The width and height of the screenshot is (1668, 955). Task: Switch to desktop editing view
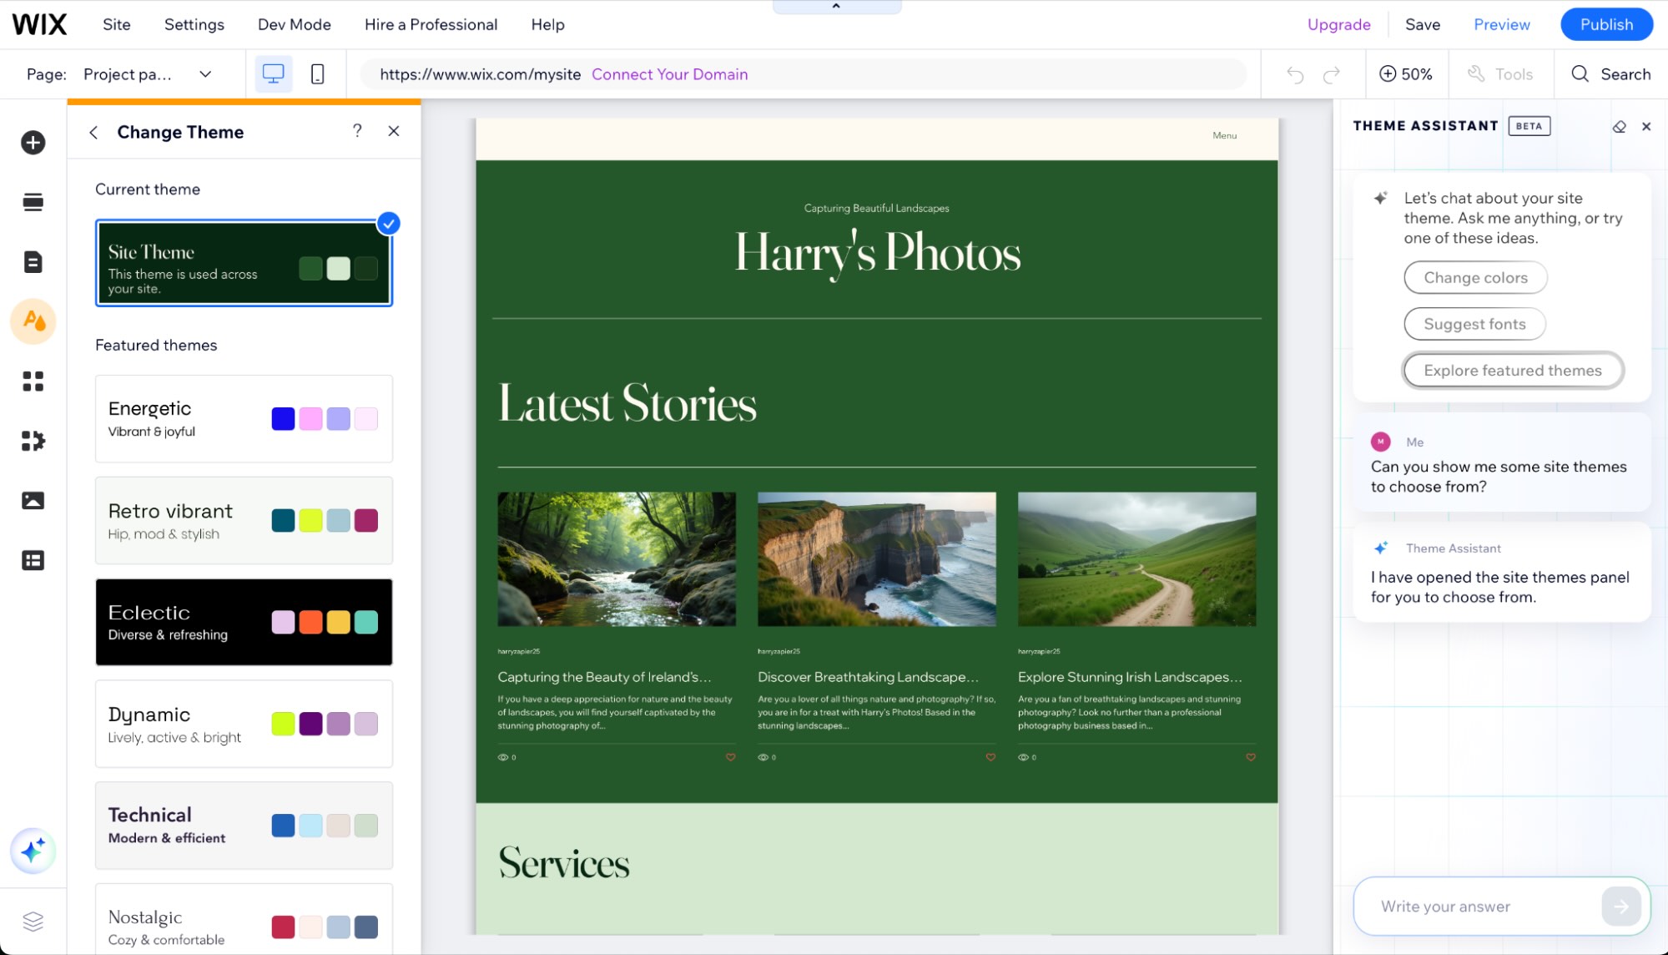273,73
